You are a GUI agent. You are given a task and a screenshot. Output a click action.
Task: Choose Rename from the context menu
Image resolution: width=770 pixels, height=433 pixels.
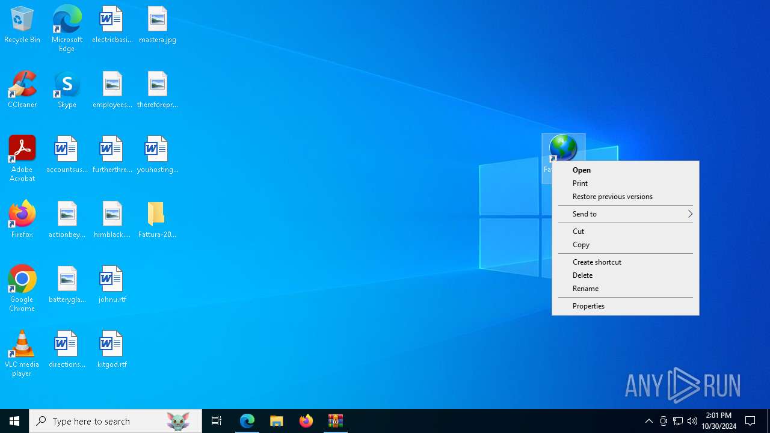click(626, 289)
